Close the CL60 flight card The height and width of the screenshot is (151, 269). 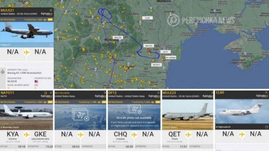pyautogui.click(x=266, y=92)
